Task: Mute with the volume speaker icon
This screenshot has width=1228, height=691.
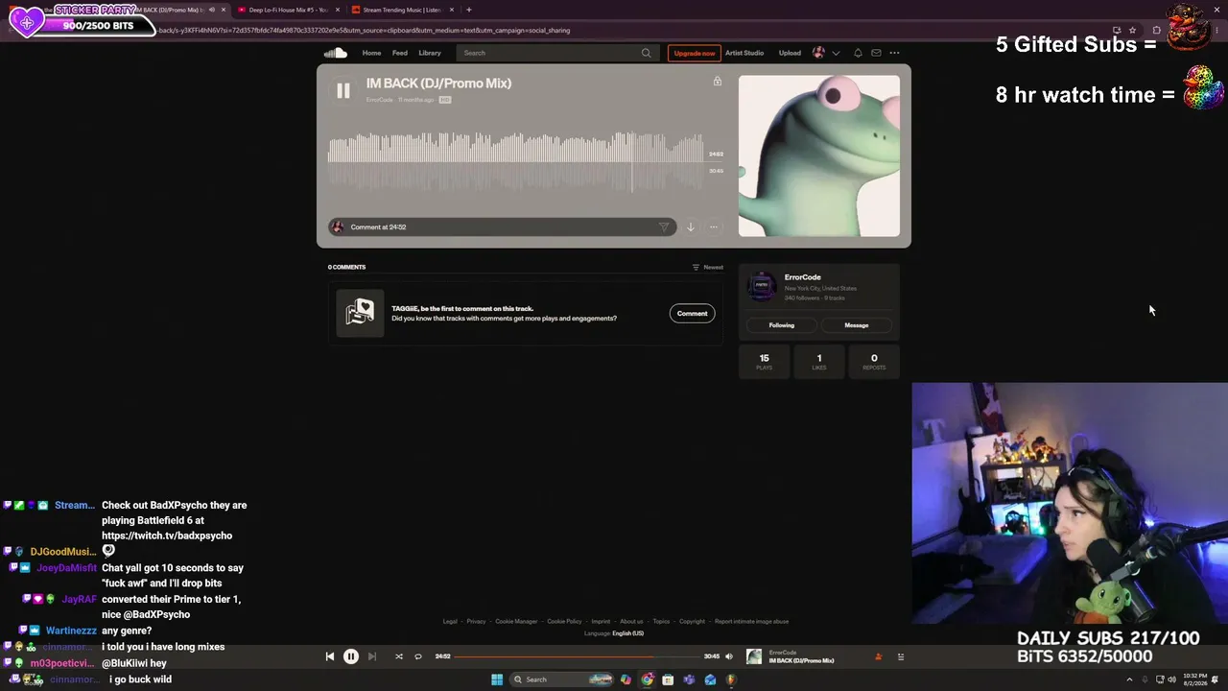Action: point(729,656)
